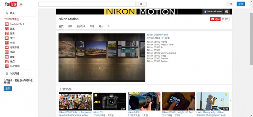Screen dimensions: 253x117
Task: Click the Google icon in channel banner
Action: (x=226, y=11)
